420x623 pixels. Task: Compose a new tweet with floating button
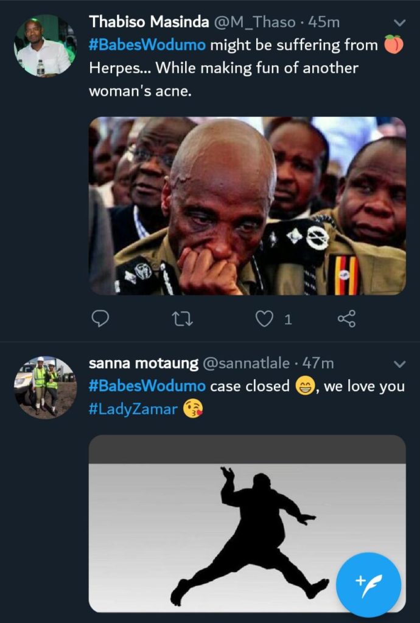[x=368, y=585]
